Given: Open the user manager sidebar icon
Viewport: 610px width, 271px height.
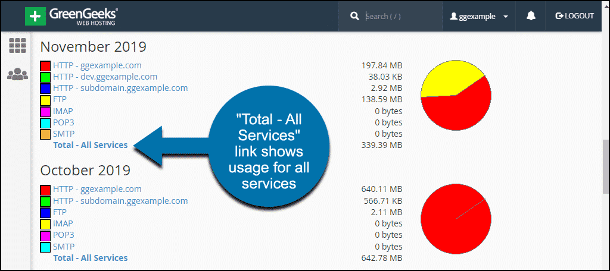Looking at the screenshot, I should [17, 73].
